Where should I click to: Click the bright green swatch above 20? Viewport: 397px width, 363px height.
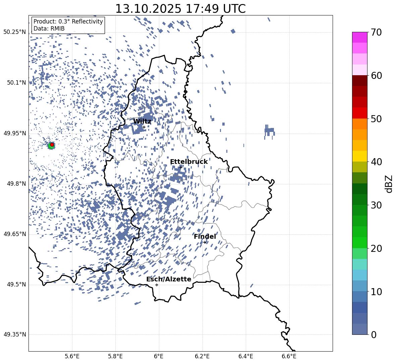coord(359,242)
